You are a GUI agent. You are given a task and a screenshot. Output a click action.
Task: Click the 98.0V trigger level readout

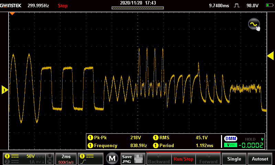[252, 5]
